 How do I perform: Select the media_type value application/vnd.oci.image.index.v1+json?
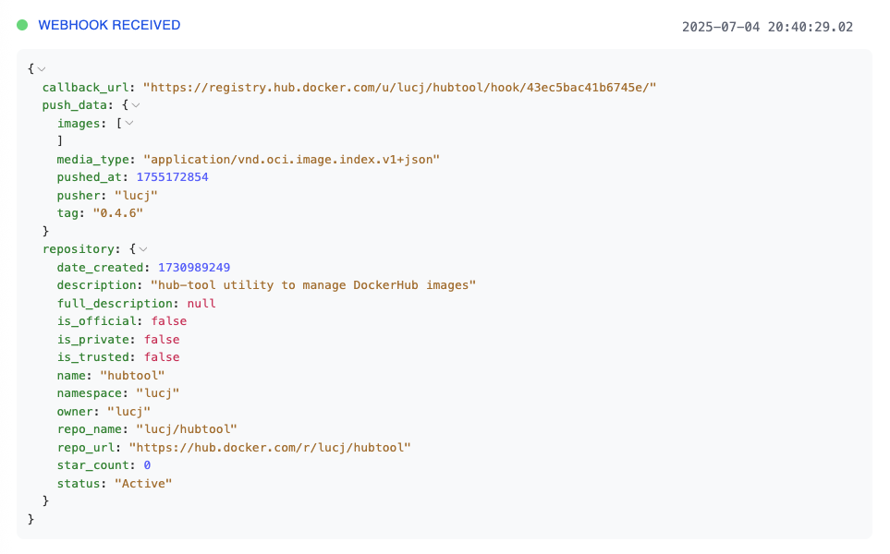point(292,160)
